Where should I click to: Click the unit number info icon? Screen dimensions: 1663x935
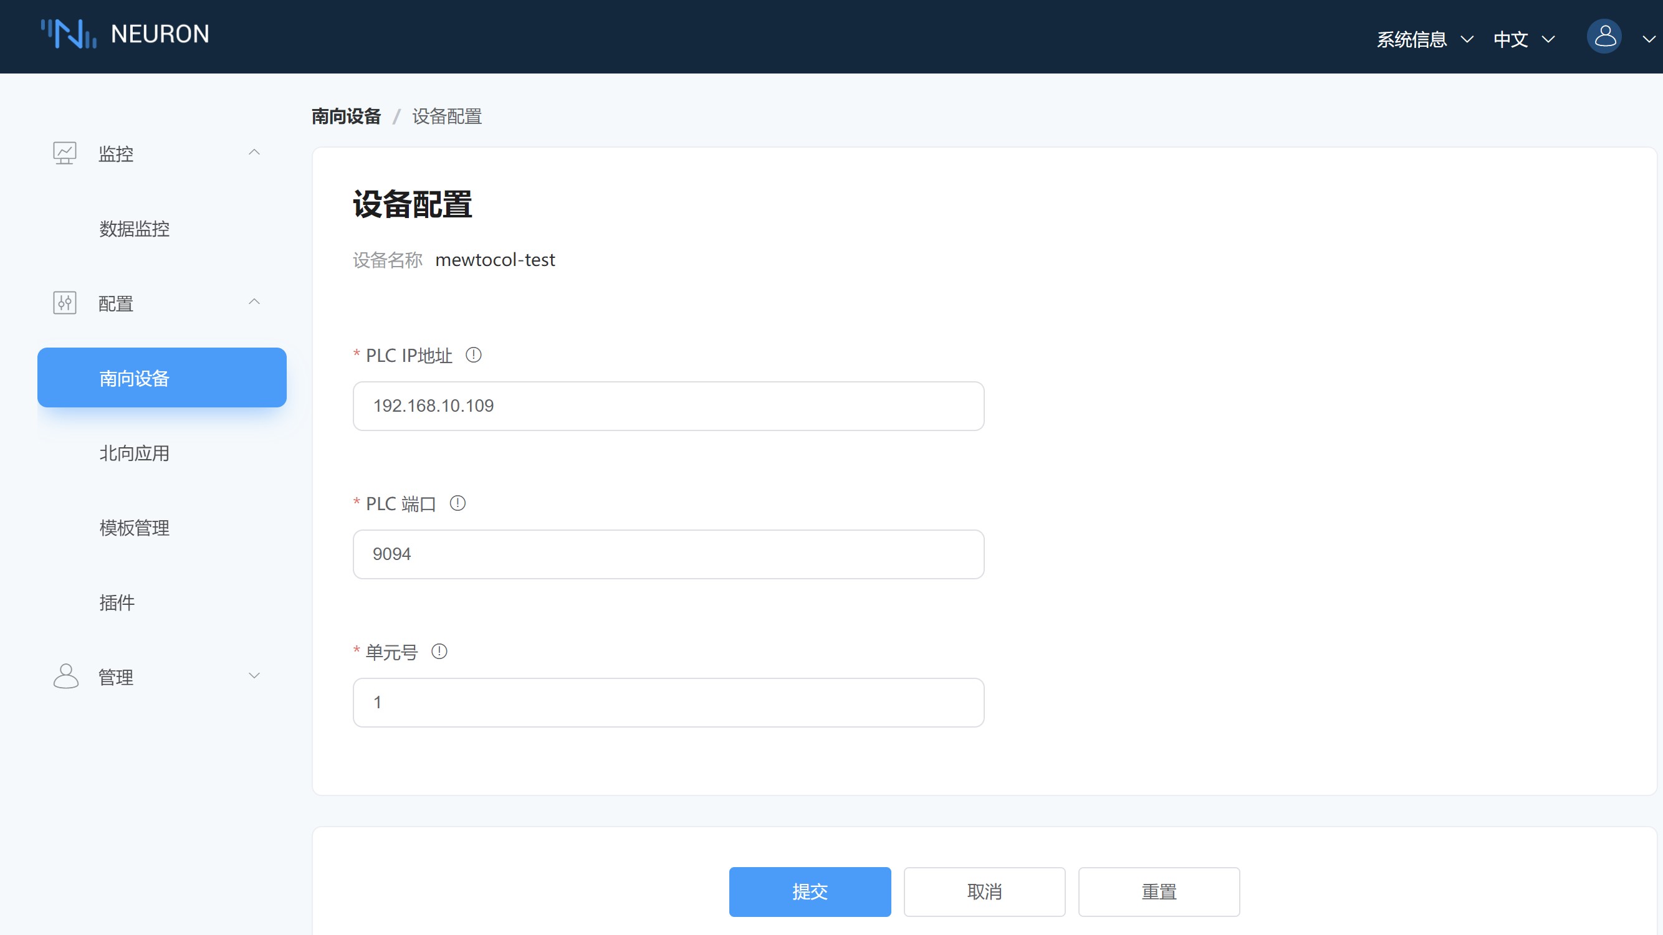click(x=439, y=652)
